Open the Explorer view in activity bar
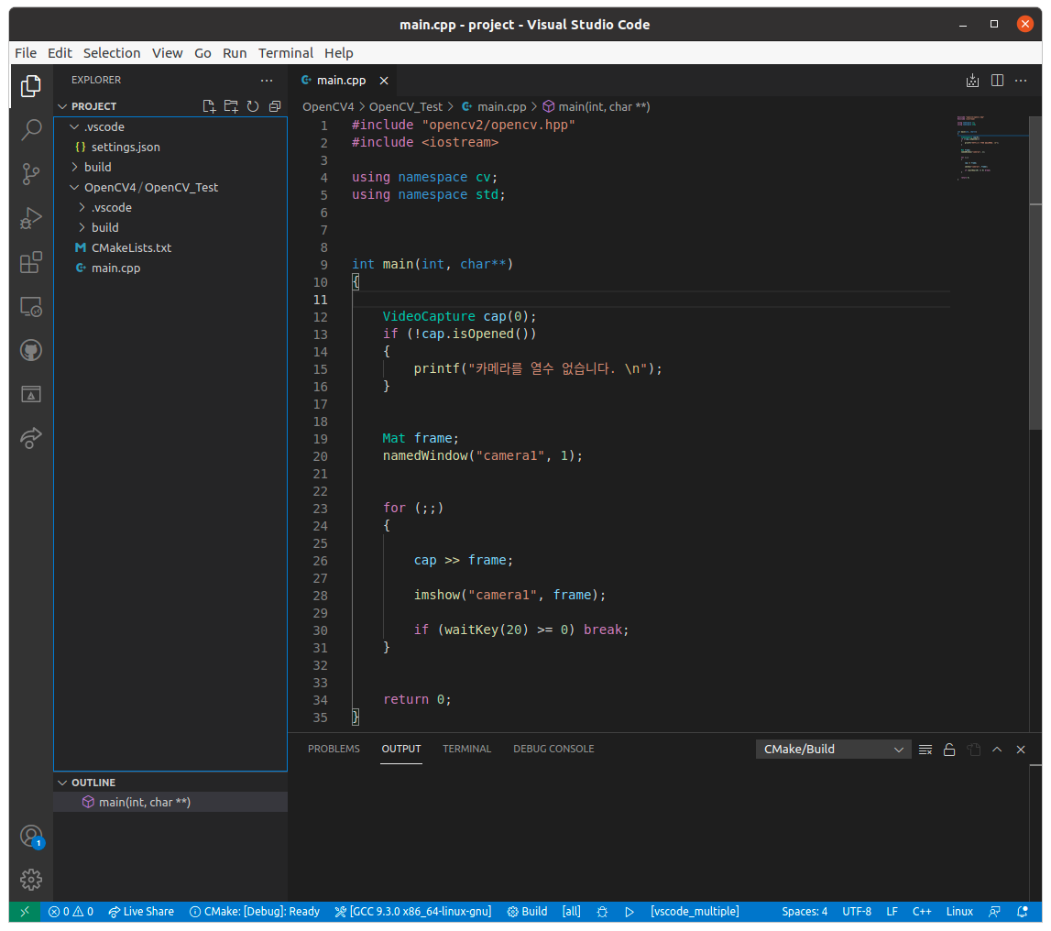This screenshot has width=1051, height=931. point(31,86)
